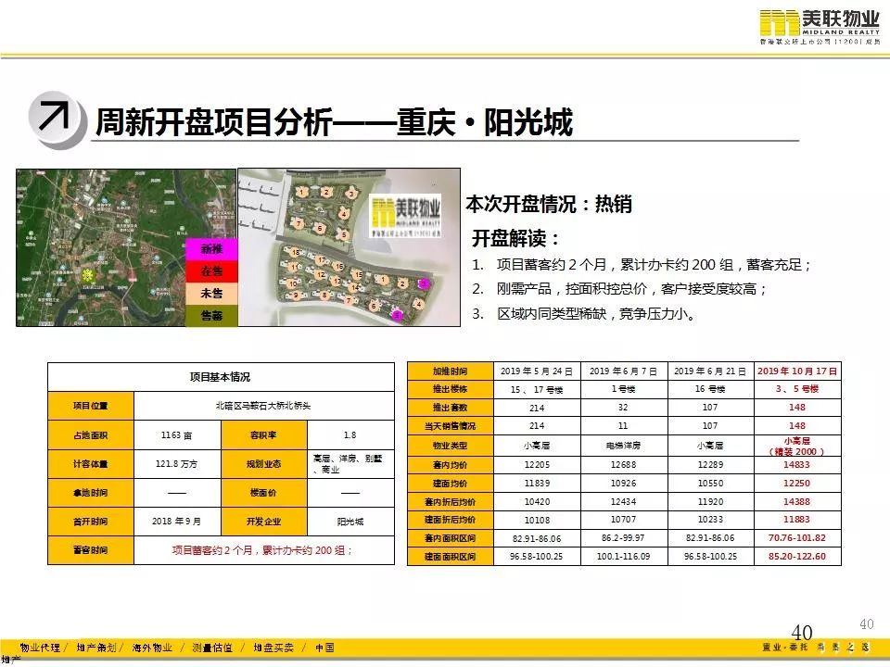Click the 12434 套内折后均价 value
890x667 pixels.
coord(624,502)
